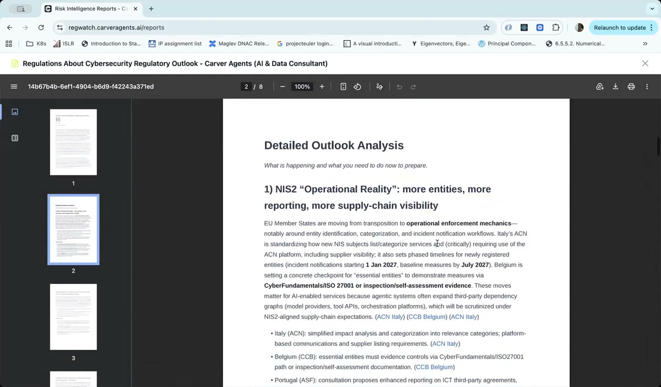Select the Risk Intelligence Reports tab
Screen dimensions: 661x387
click(x=91, y=9)
